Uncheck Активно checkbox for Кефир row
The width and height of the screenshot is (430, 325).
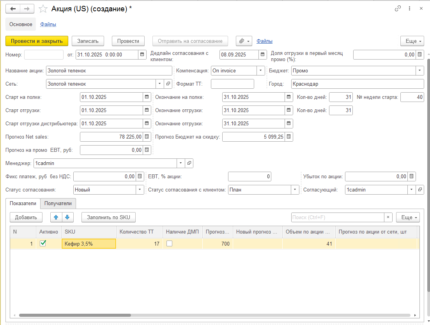(43, 243)
